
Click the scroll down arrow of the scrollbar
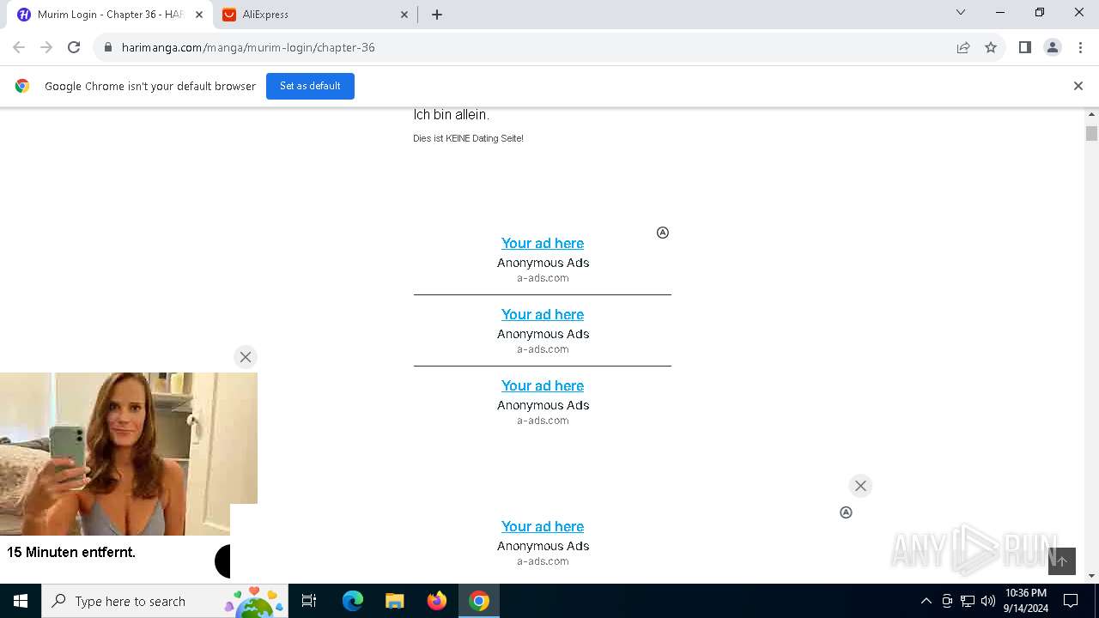1091,576
